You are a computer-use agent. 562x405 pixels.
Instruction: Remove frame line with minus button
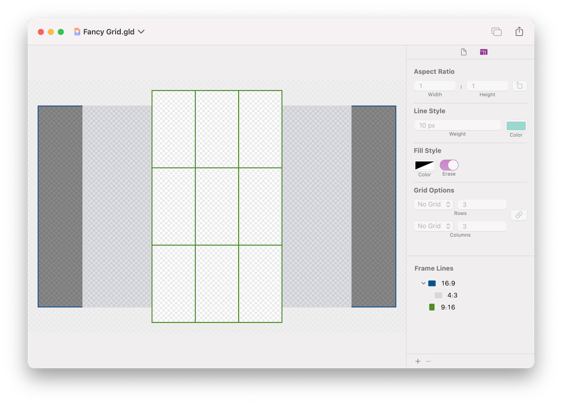(429, 361)
